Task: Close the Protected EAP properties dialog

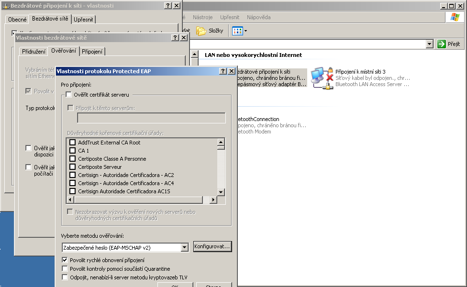Action: (232, 71)
